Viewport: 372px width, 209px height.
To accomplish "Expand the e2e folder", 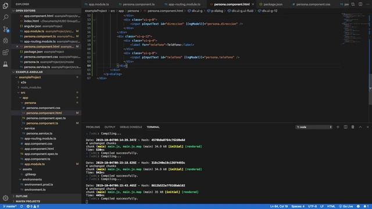I will tap(23, 82).
